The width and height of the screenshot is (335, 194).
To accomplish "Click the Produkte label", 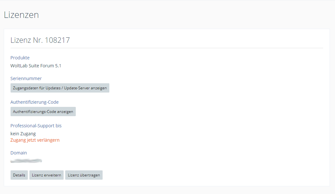I will (20, 58).
